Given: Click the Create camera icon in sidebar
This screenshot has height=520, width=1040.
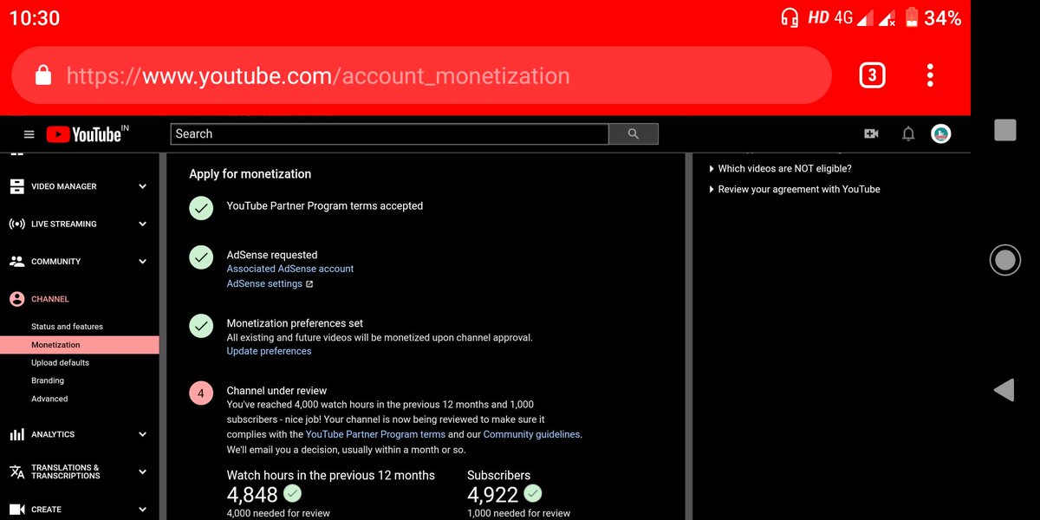Looking at the screenshot, I should coord(16,510).
